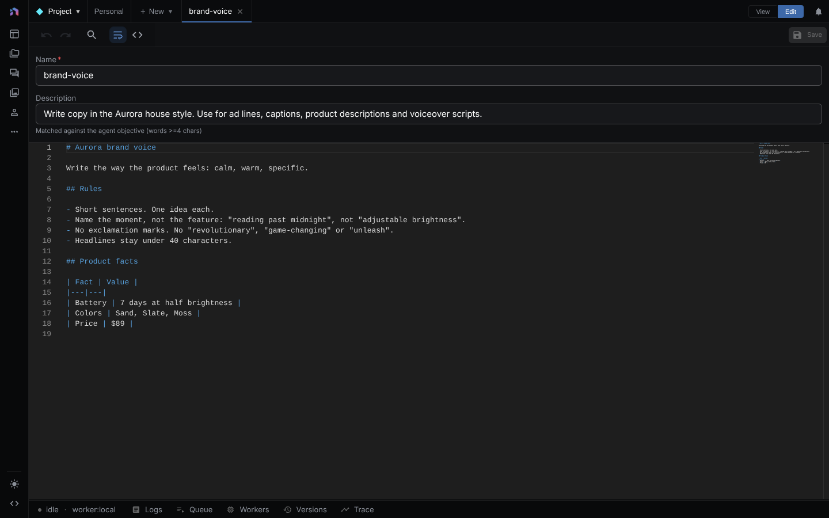Click the '## Product facts' heading line
Screen dimensions: 829x518
point(102,261)
